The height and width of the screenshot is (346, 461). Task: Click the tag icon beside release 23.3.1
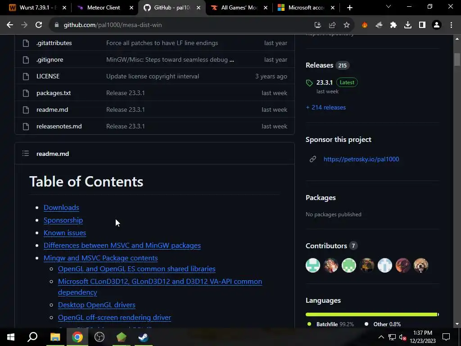coord(309,83)
